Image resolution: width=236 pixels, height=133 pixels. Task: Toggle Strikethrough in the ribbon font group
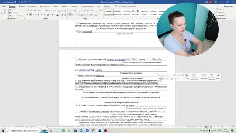pos(38,15)
